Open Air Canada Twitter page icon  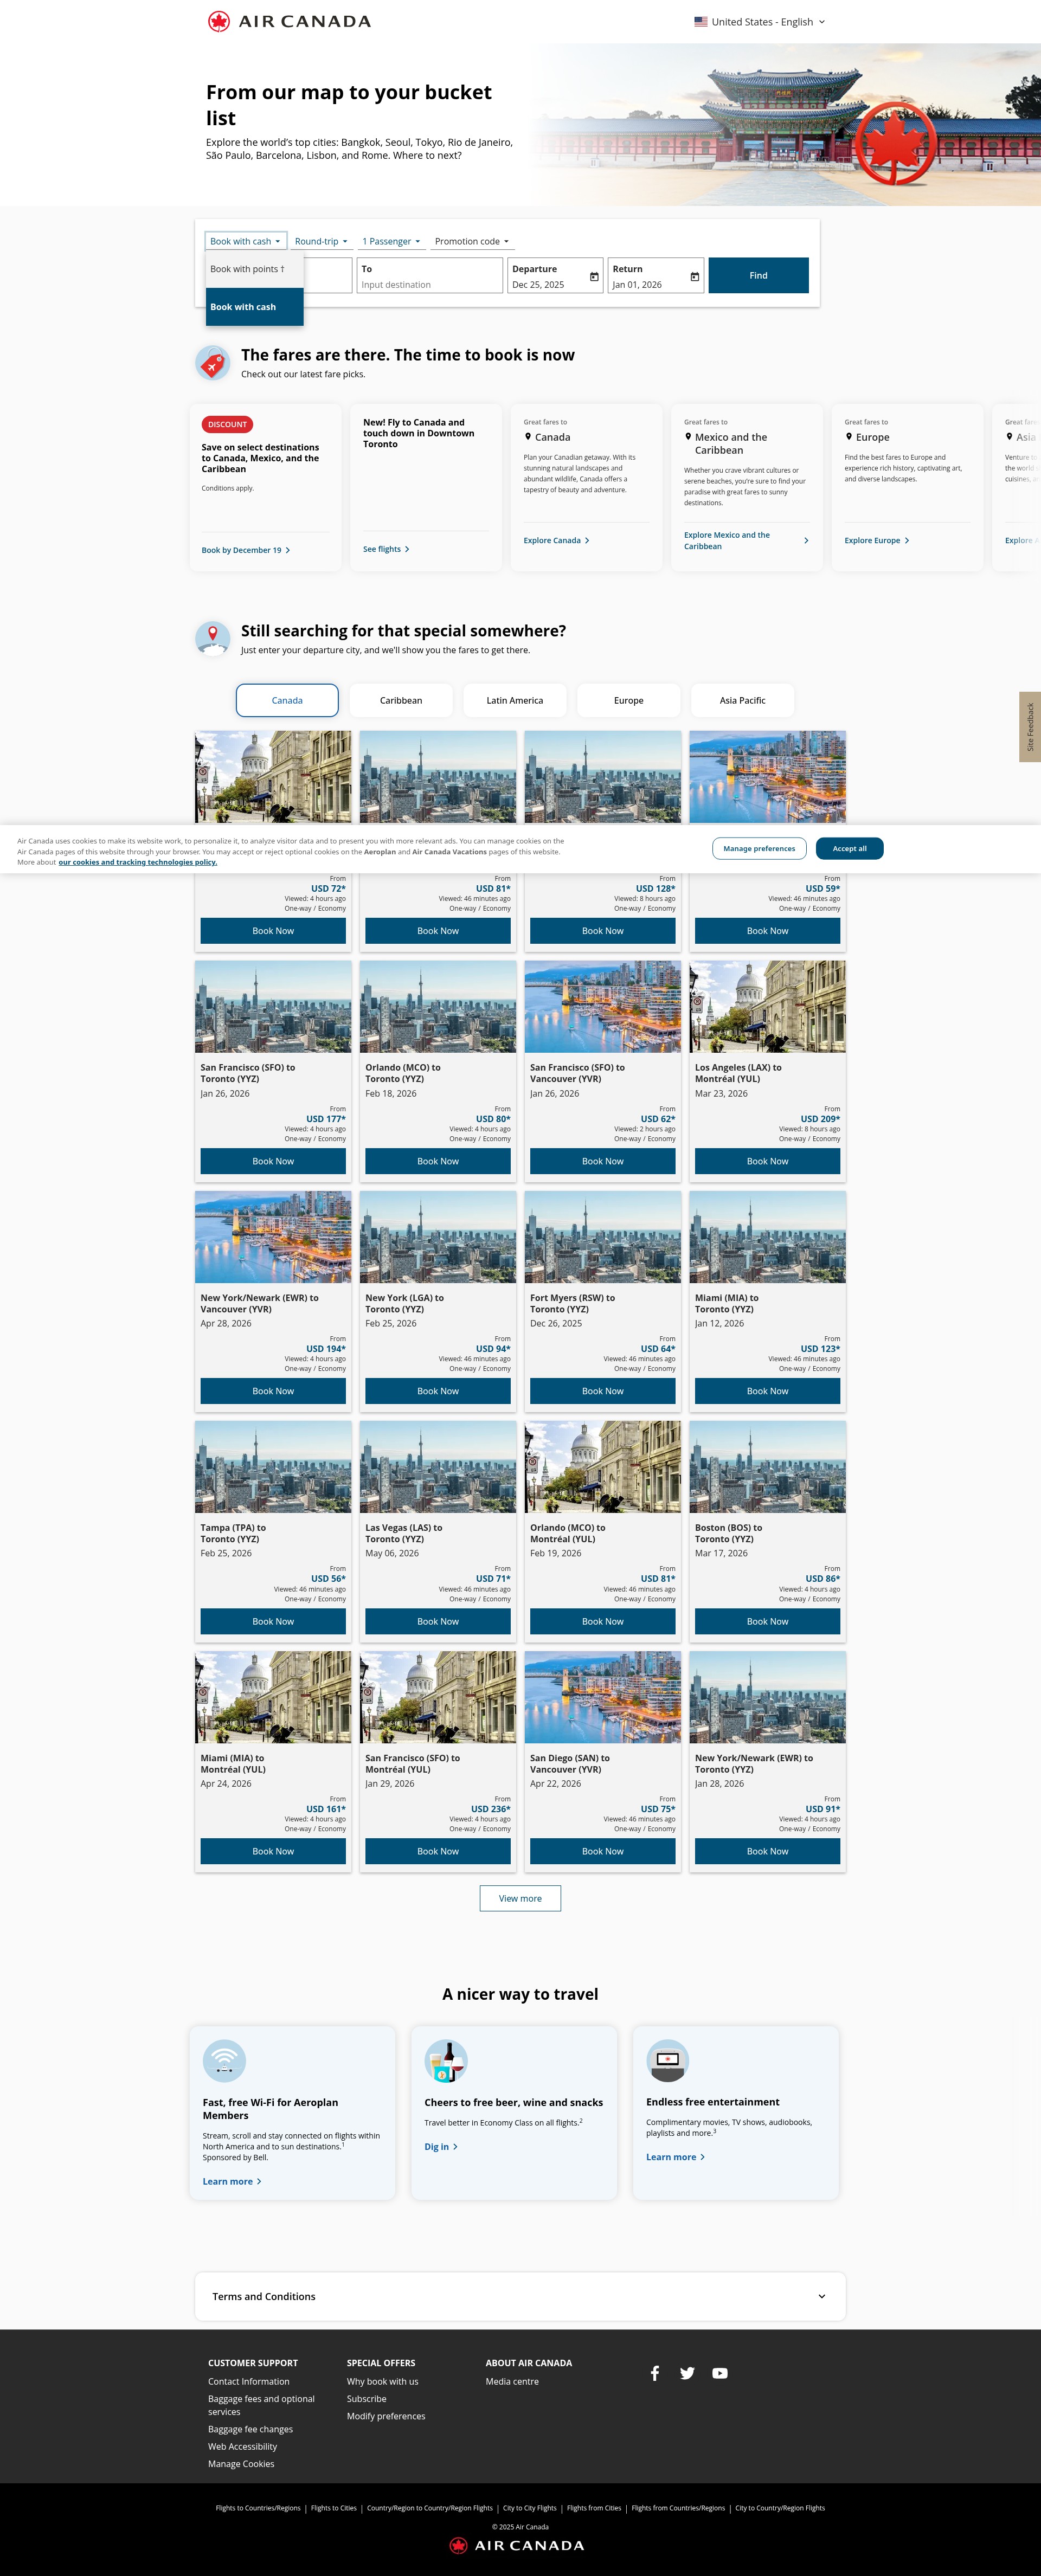pos(687,2373)
